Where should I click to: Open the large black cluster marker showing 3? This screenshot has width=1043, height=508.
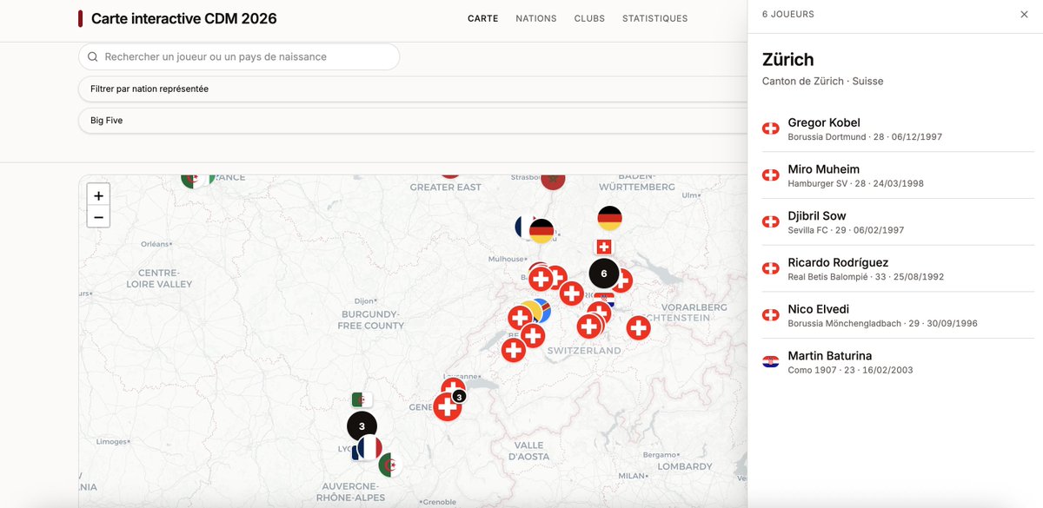(x=362, y=426)
